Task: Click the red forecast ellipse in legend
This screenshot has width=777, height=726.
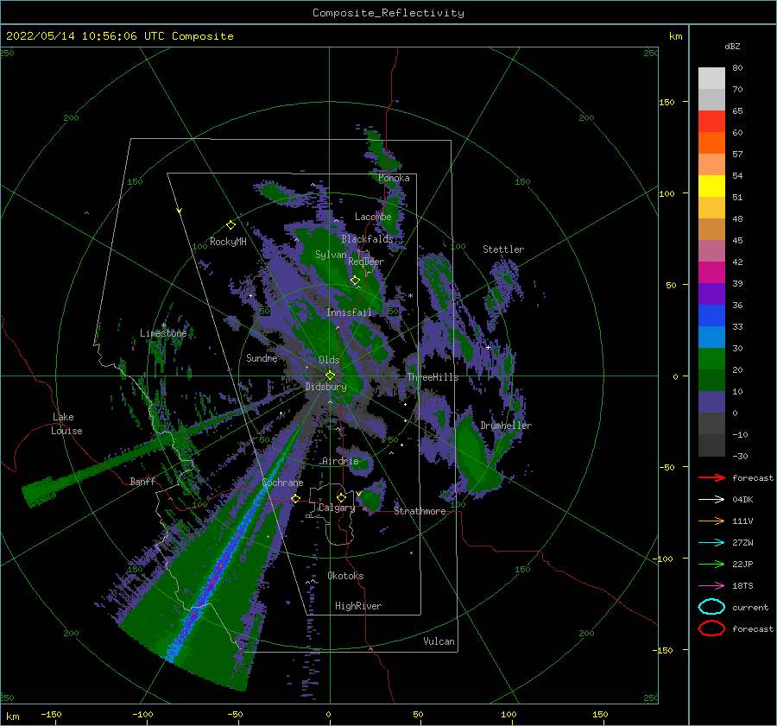Action: (x=711, y=628)
